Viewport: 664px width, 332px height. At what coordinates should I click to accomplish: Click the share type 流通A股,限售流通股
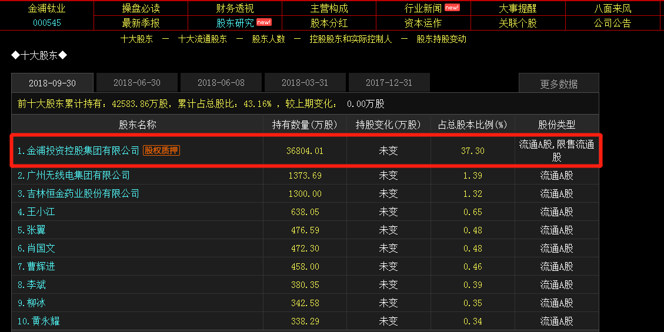[x=556, y=150]
